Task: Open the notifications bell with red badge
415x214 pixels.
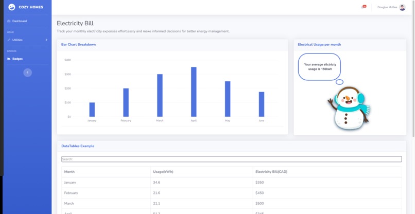Action: (364, 7)
